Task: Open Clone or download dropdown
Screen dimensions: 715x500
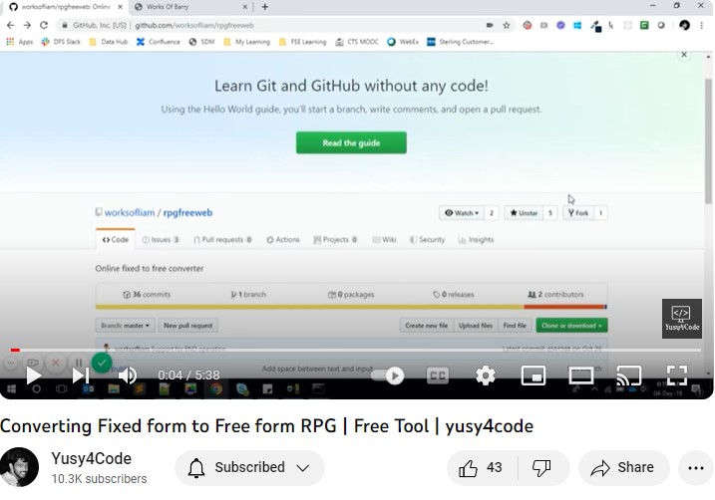Action: [x=571, y=326]
